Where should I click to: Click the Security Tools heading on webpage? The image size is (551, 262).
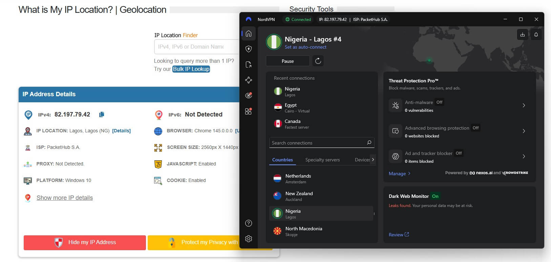311,9
